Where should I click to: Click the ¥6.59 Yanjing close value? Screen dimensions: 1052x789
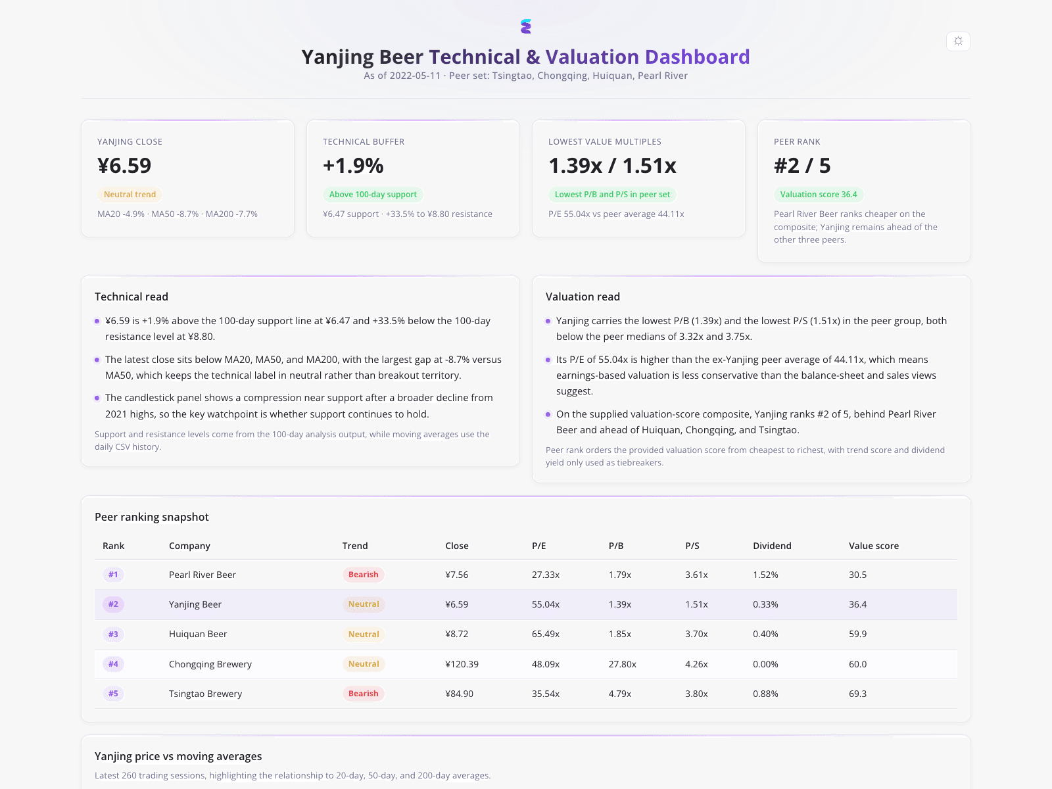tap(124, 166)
